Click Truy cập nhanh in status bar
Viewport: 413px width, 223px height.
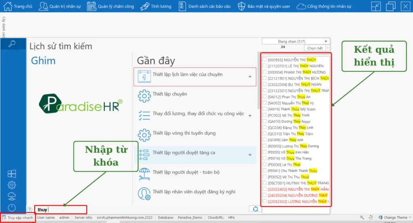point(18,217)
